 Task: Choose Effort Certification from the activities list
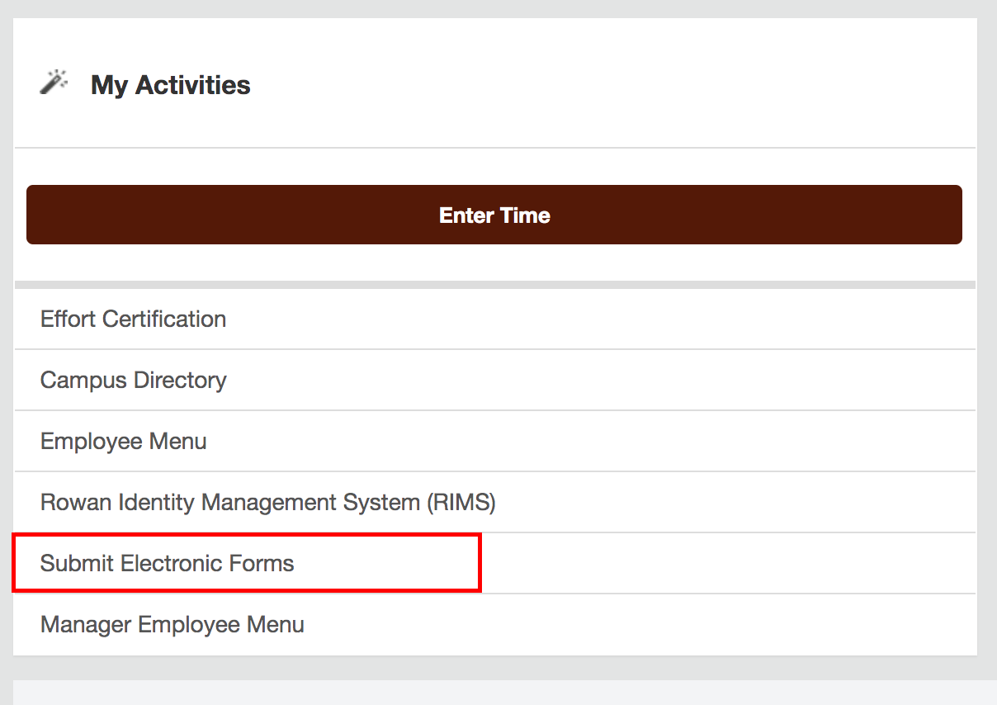tap(133, 319)
